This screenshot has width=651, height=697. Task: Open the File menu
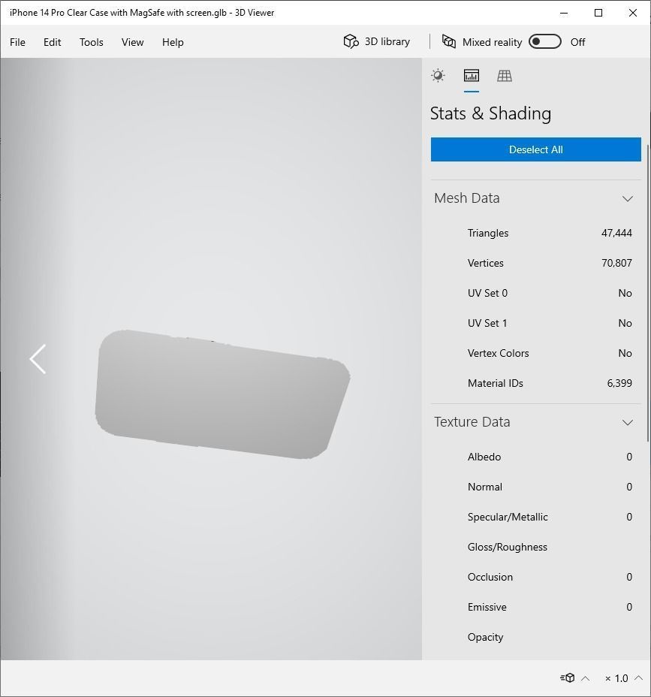pos(18,42)
